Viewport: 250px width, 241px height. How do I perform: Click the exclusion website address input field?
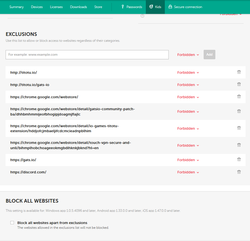coord(87,55)
